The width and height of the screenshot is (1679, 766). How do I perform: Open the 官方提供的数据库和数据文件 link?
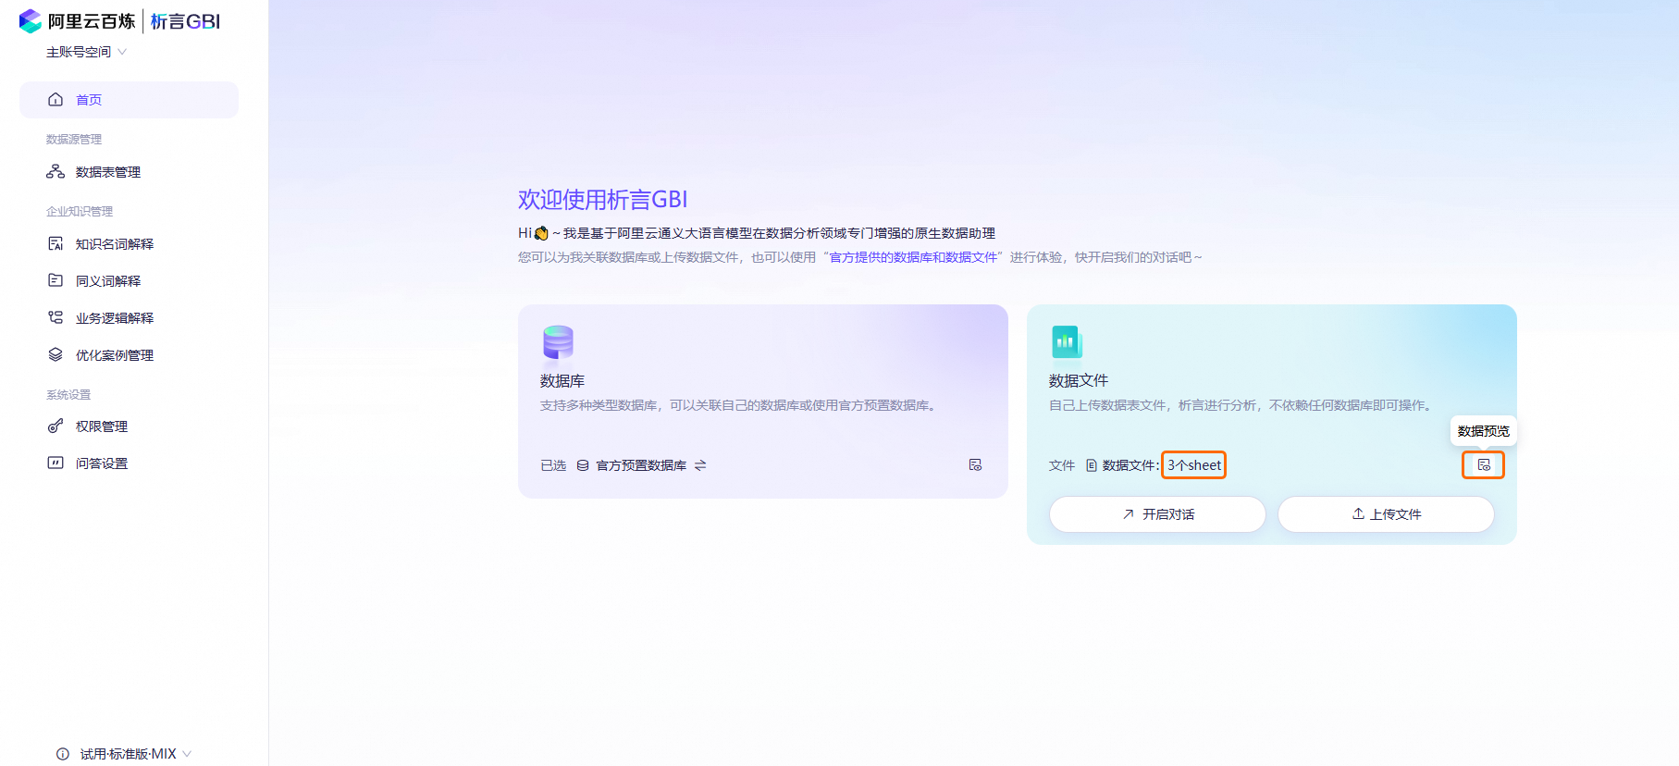point(913,257)
